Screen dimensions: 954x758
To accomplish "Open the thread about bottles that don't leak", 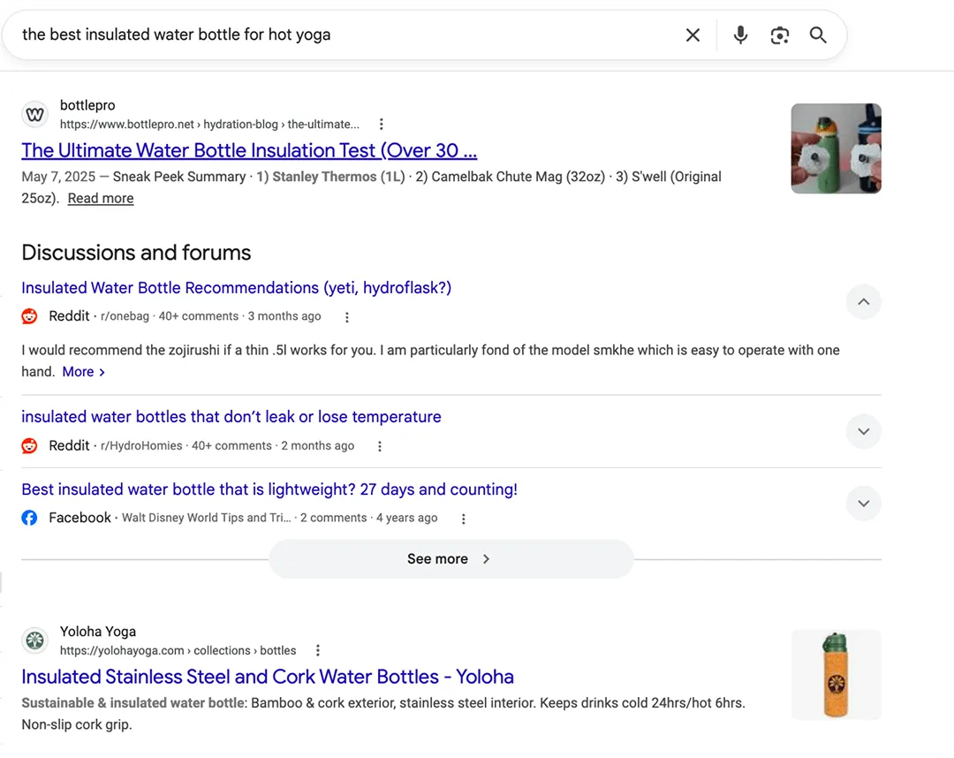I will (231, 417).
